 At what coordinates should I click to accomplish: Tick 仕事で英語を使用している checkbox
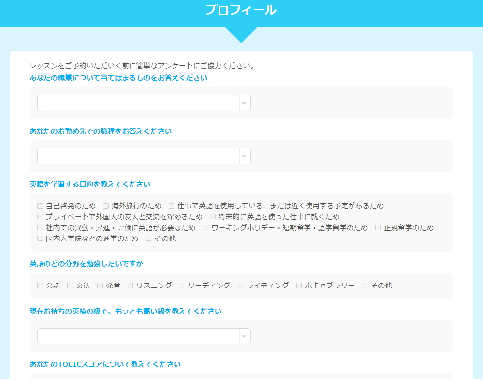(x=171, y=206)
